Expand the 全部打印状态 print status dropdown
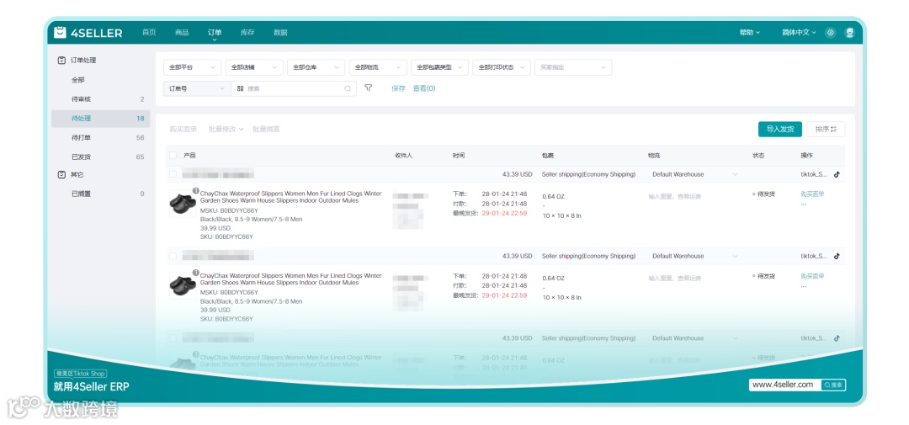Image resolution: width=909 pixels, height=425 pixels. tap(502, 67)
